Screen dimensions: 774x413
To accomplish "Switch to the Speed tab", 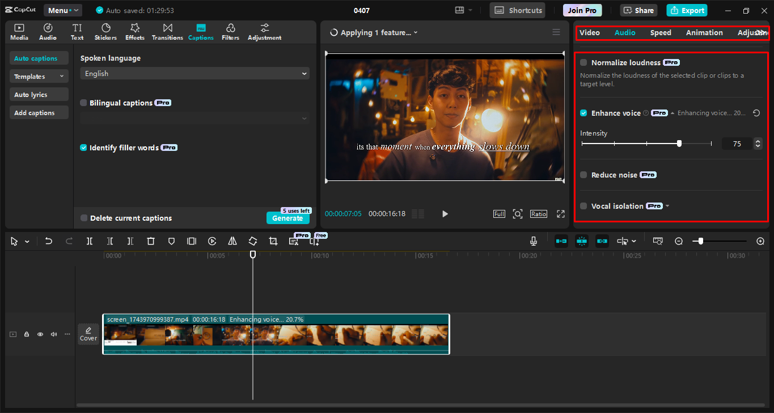I will click(660, 32).
